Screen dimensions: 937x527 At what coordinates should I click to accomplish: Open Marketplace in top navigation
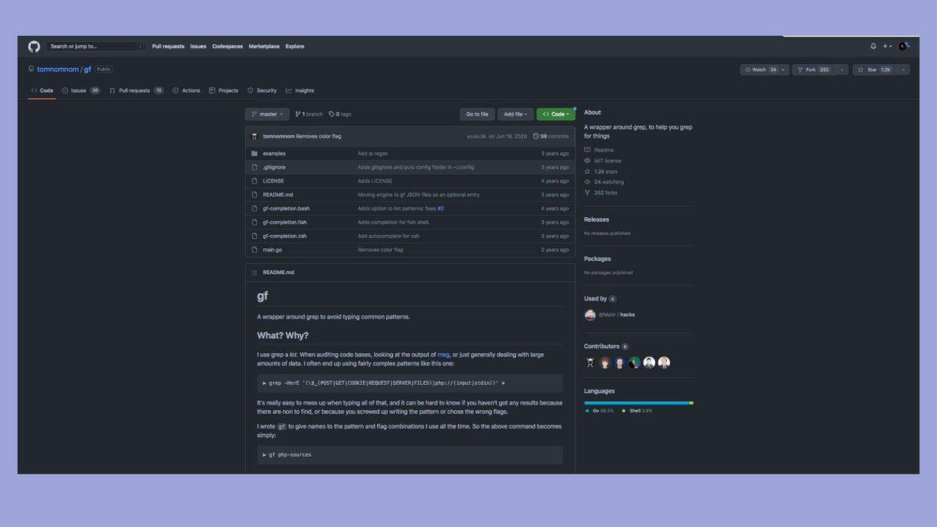tap(264, 46)
